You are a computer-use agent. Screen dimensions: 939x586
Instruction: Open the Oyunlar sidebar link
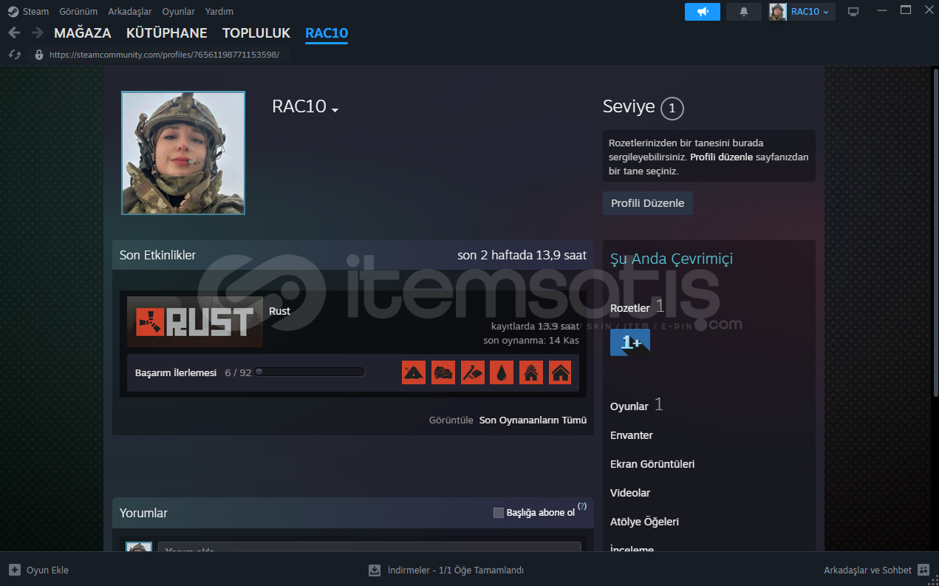click(x=629, y=406)
